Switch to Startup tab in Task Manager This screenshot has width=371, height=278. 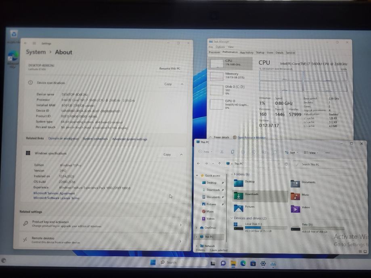tap(260, 52)
